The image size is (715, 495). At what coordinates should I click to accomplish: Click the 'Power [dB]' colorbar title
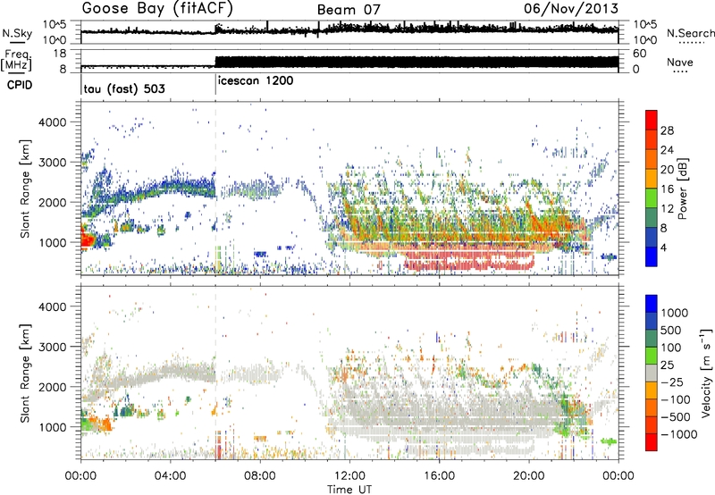pyautogui.click(x=682, y=189)
